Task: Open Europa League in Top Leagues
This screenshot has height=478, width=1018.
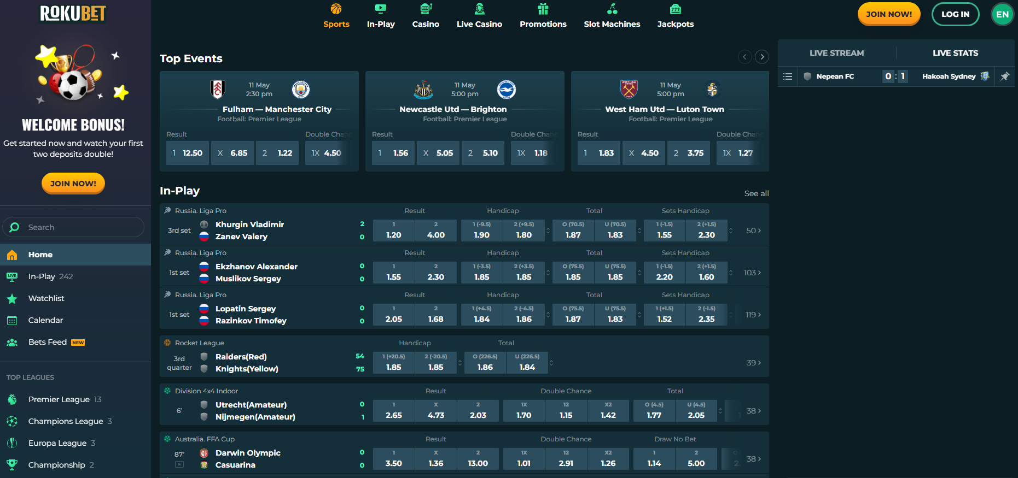Action: tap(75, 443)
